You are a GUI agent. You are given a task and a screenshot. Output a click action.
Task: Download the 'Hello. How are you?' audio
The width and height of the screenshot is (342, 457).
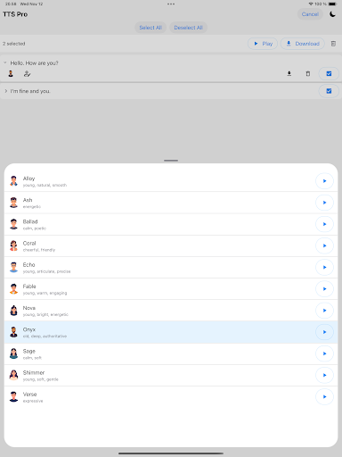(x=289, y=73)
